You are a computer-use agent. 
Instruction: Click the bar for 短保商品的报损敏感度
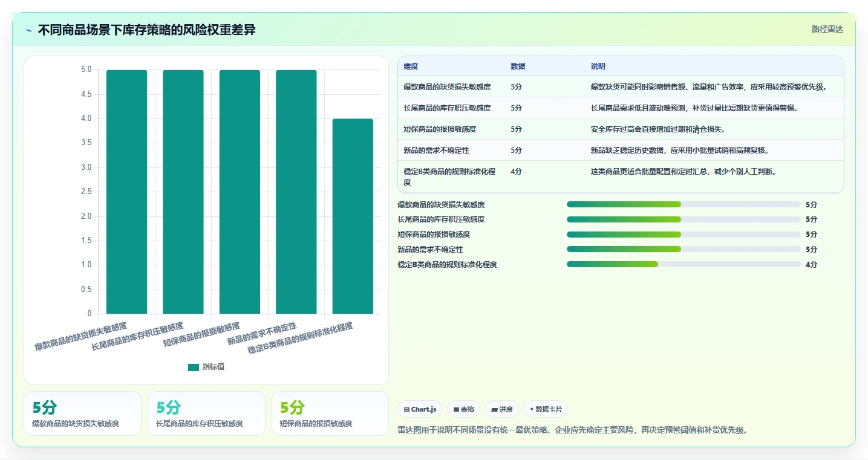pyautogui.click(x=240, y=192)
